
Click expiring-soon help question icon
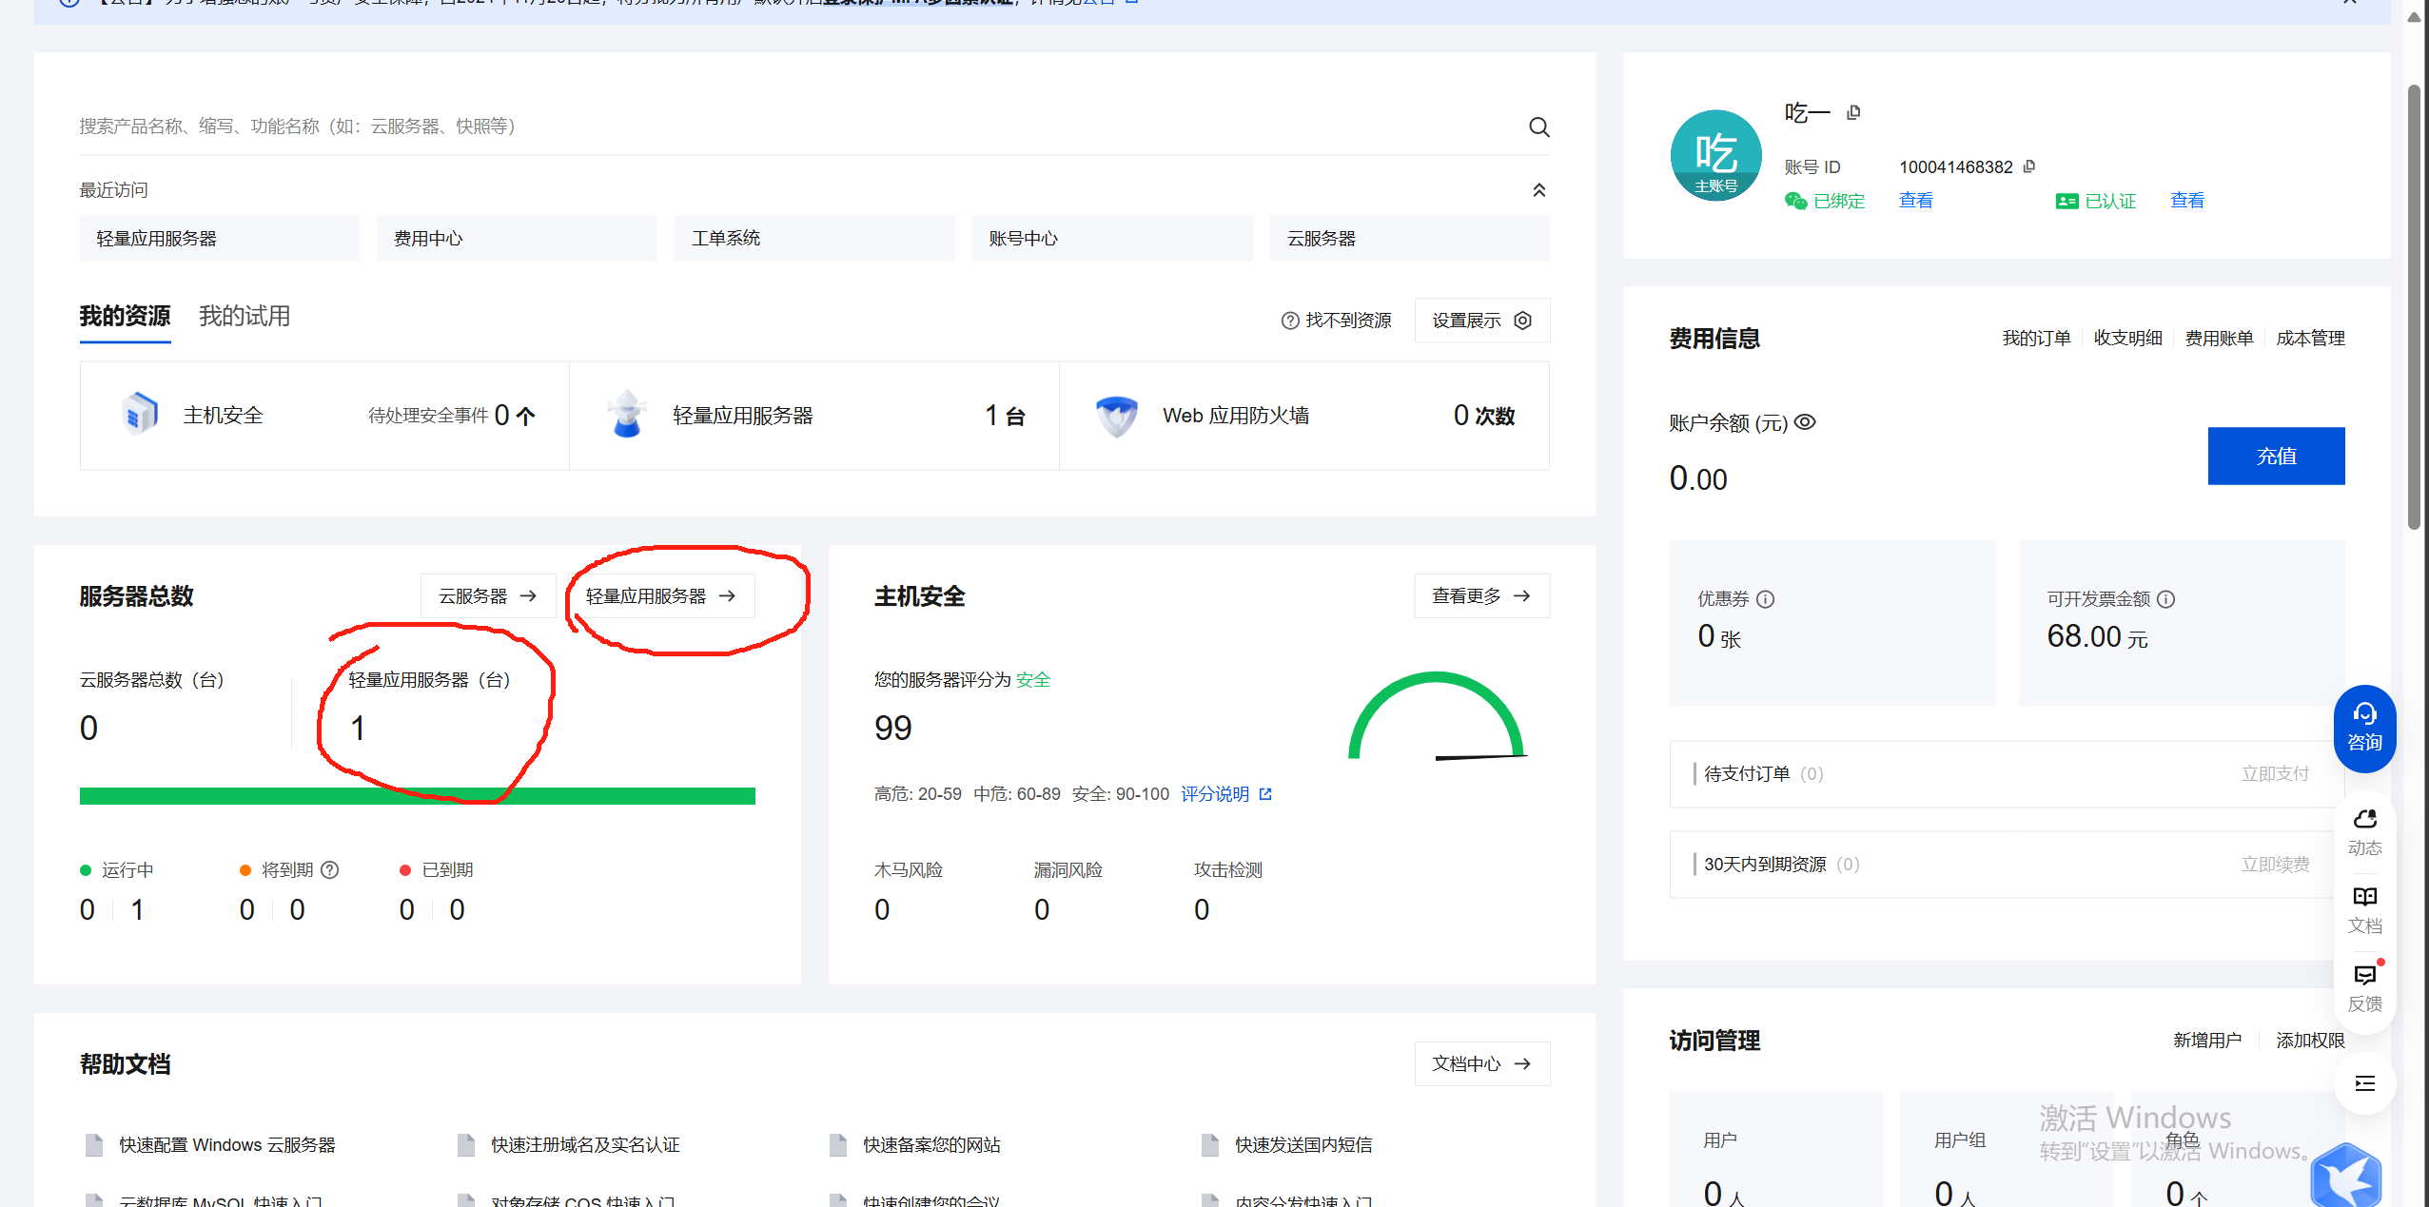[x=330, y=870]
